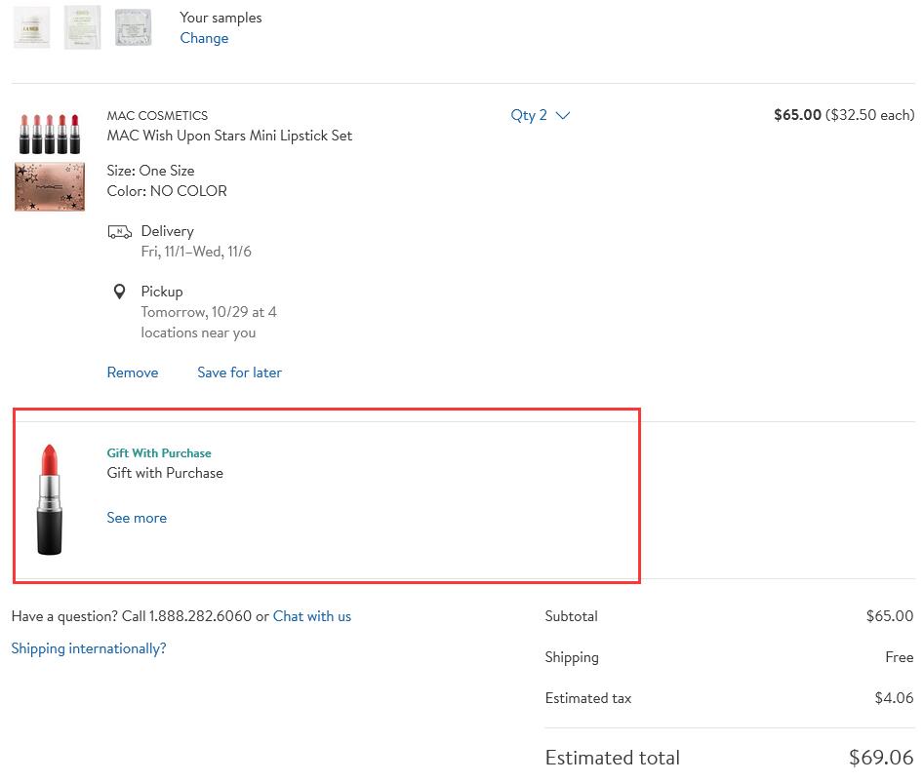
Task: Select the Delivery option label
Action: click(168, 231)
